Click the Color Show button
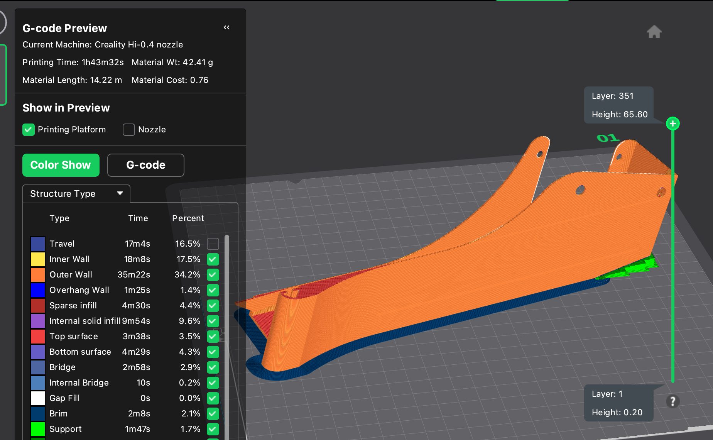This screenshot has width=713, height=440. 61,165
